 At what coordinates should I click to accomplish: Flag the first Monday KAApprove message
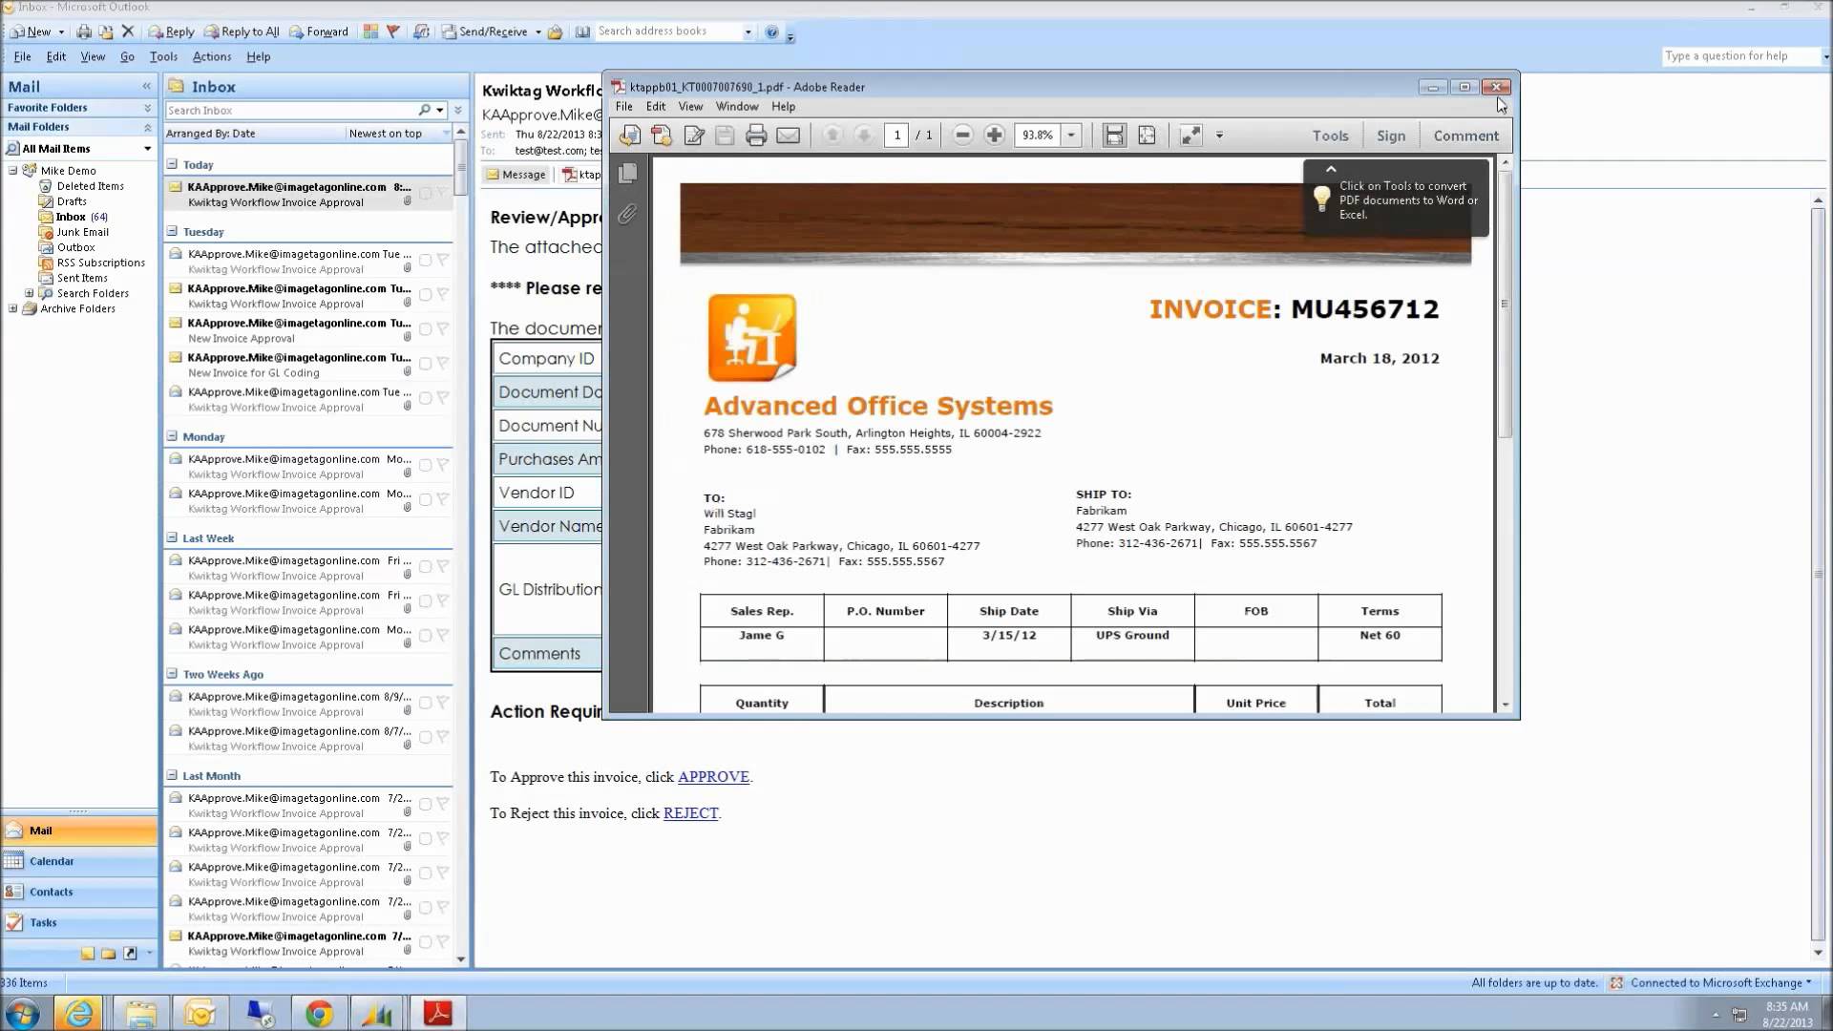pyautogui.click(x=443, y=465)
